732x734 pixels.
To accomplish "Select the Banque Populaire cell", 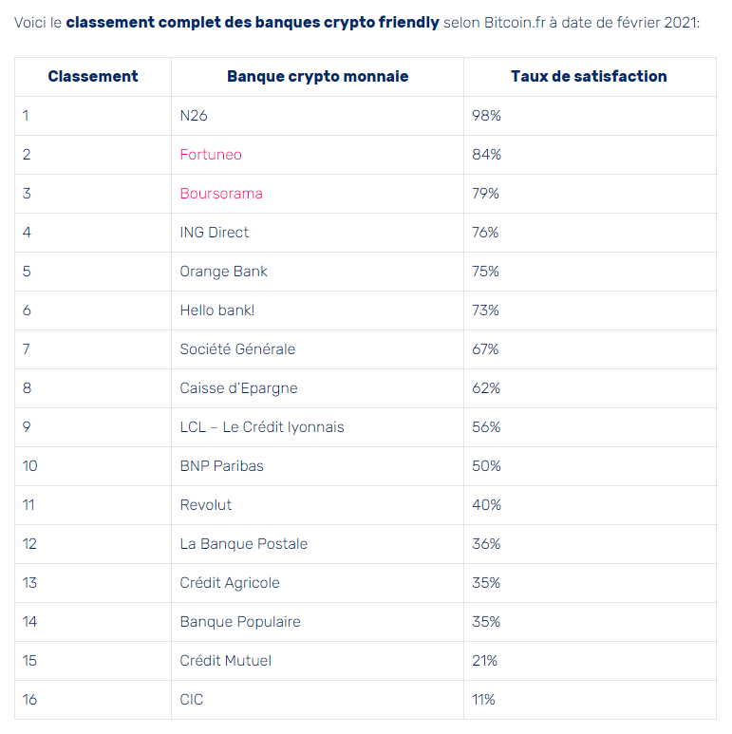I will point(240,622).
